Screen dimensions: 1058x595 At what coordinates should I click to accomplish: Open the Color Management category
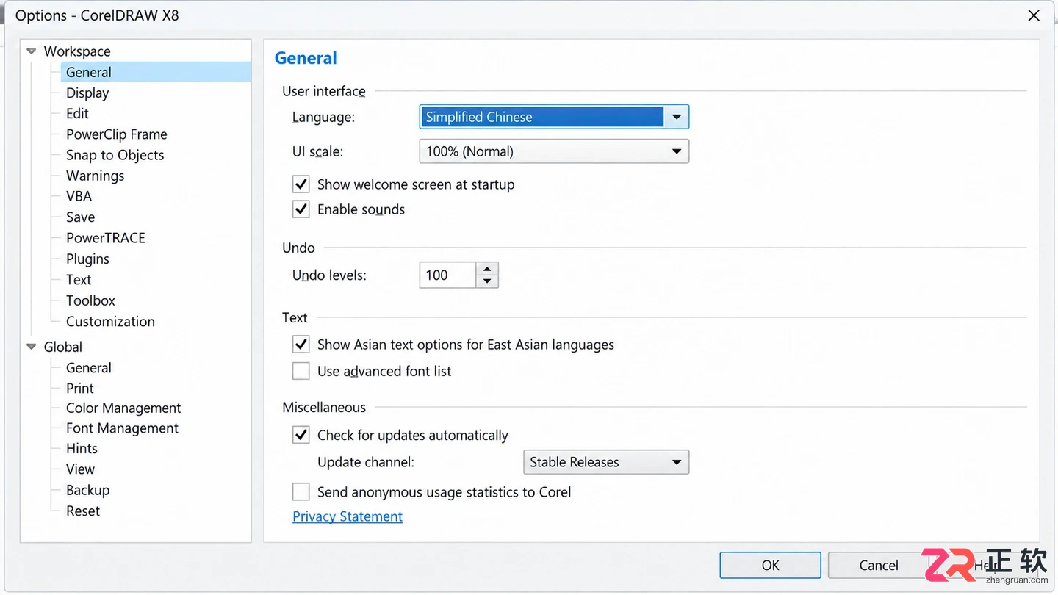point(123,408)
